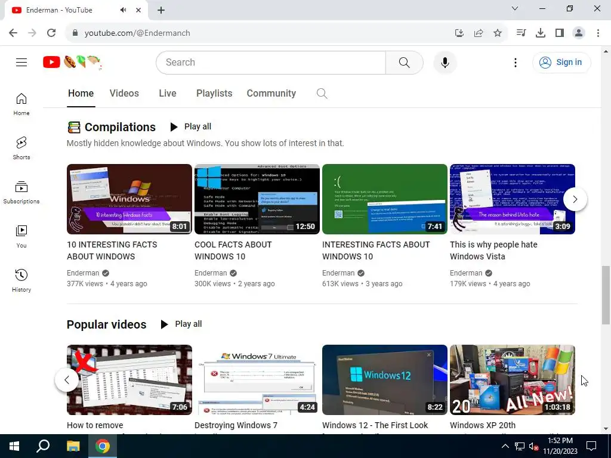The image size is (611, 458).
Task: Open History in sidebar
Action: click(x=21, y=280)
